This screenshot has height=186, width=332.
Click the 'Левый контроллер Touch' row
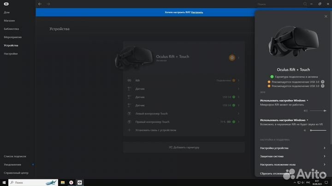[184, 113]
